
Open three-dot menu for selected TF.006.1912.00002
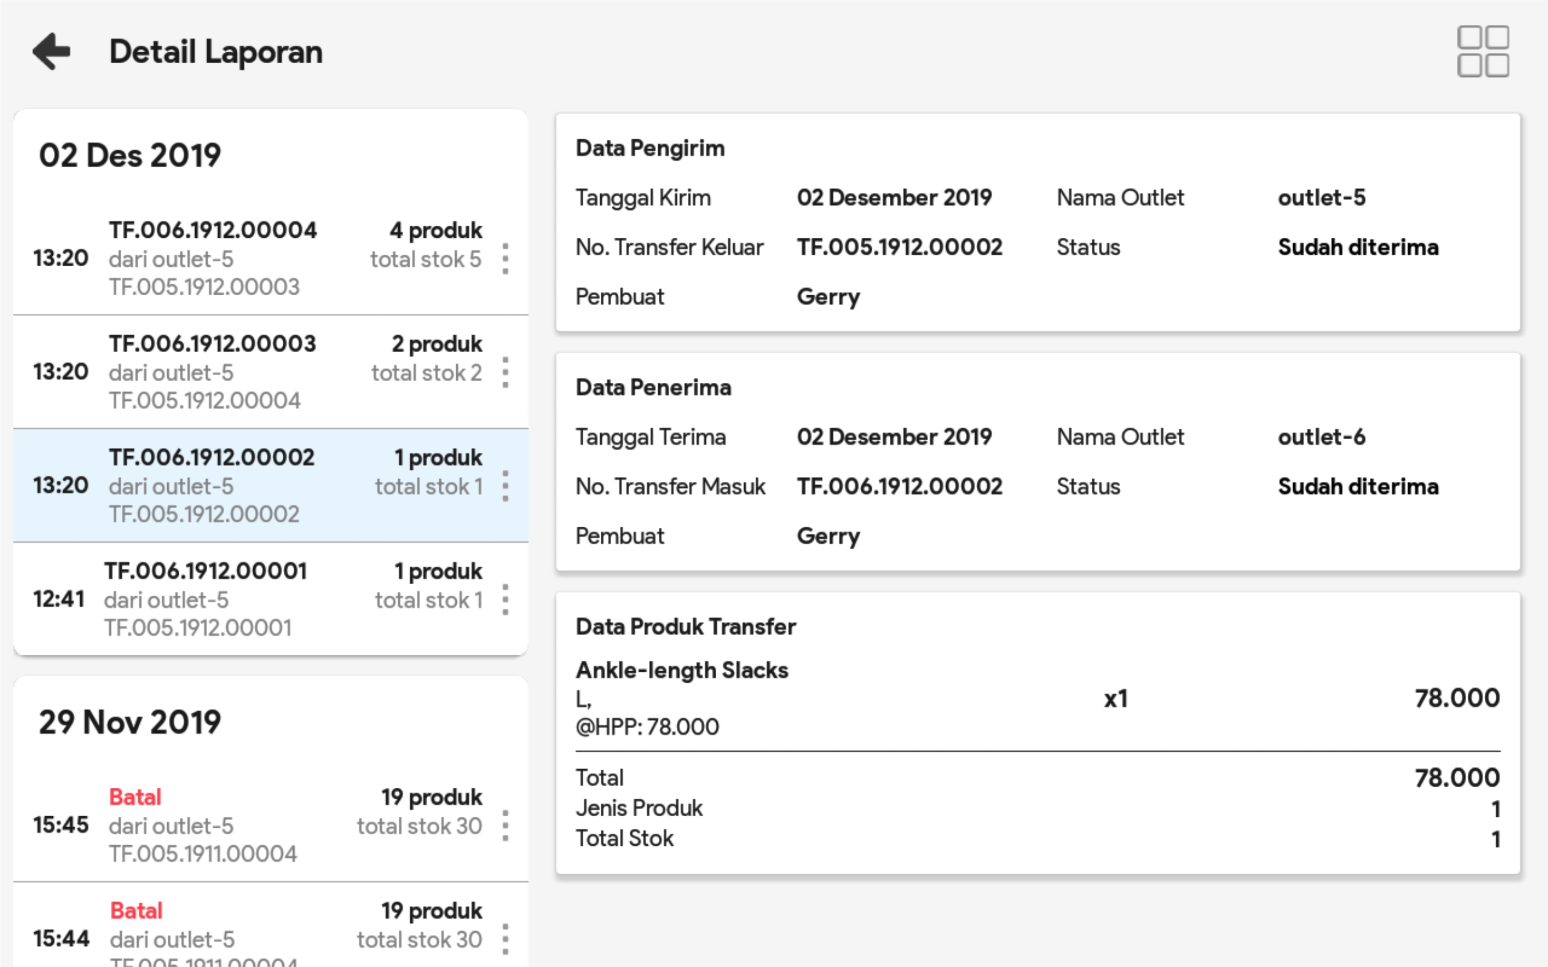[506, 486]
